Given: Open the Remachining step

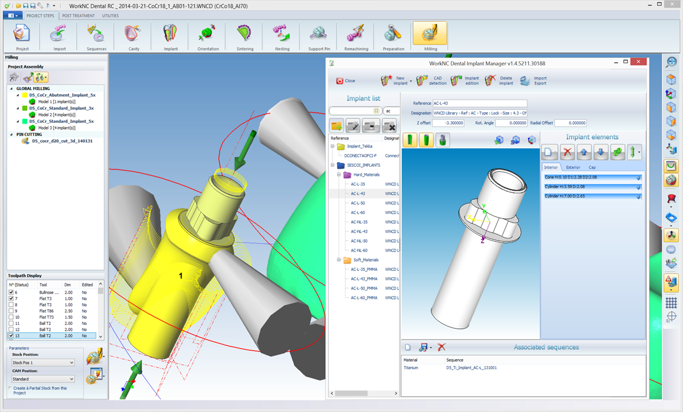Looking at the screenshot, I should click(356, 38).
